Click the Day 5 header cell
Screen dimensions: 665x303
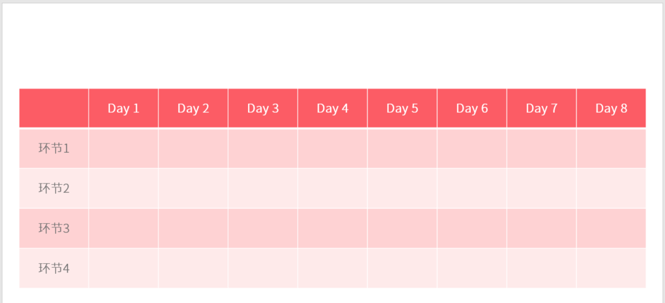pos(402,108)
